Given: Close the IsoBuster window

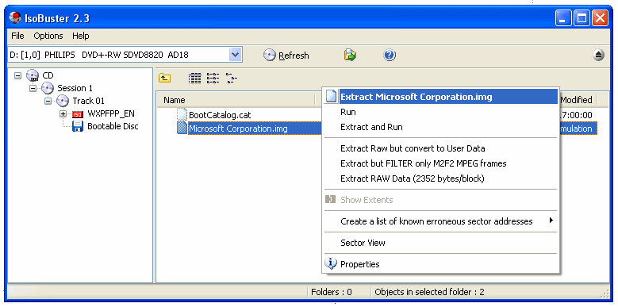Looking at the screenshot, I should click(600, 18).
